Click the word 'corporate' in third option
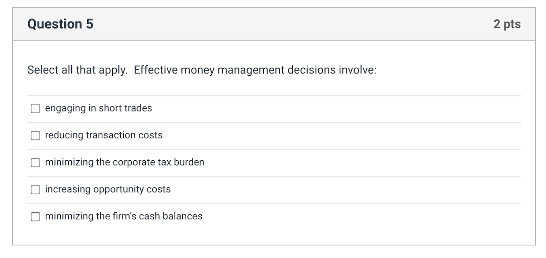This screenshot has height=258, width=546. pyautogui.click(x=133, y=162)
